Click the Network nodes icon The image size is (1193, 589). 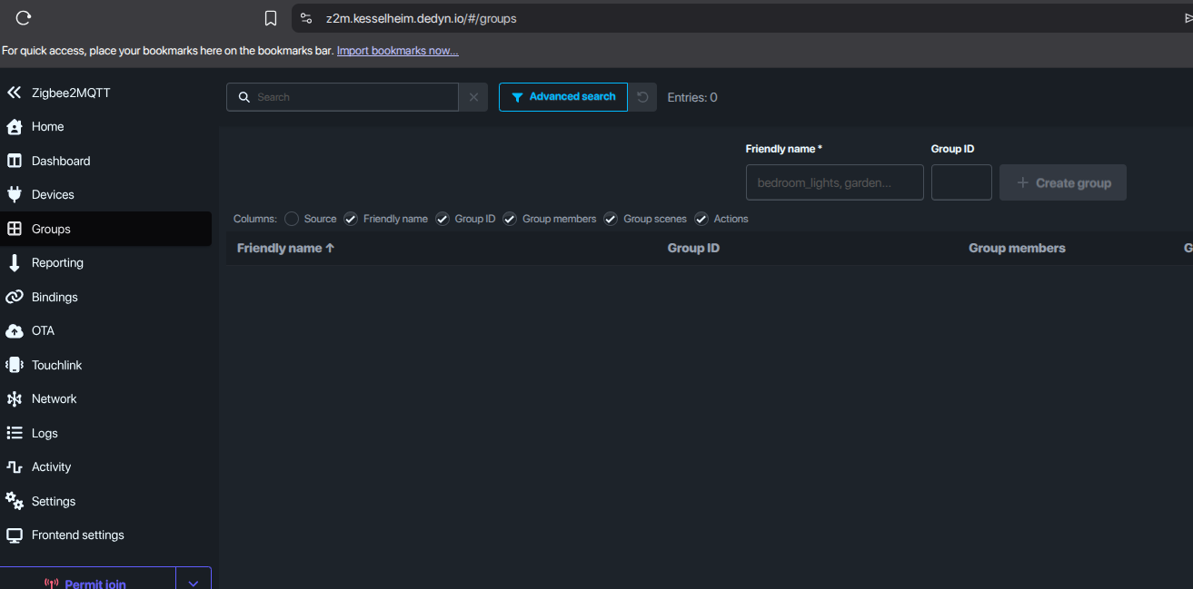click(x=14, y=399)
